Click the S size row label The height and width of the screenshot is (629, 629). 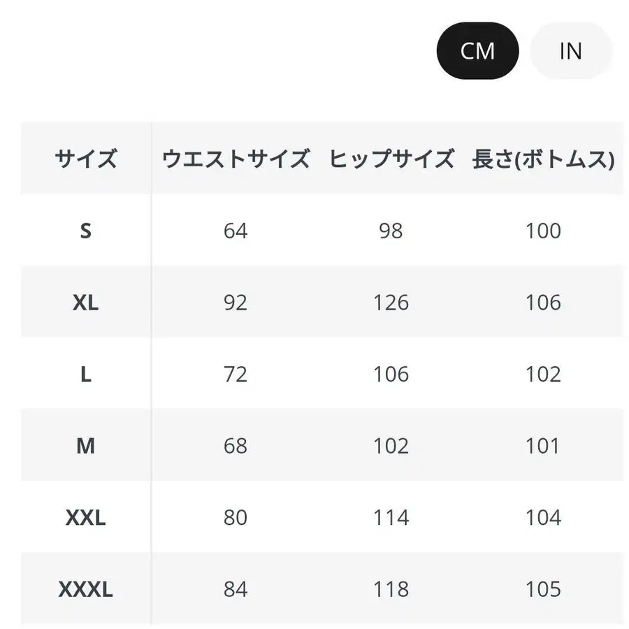click(86, 231)
